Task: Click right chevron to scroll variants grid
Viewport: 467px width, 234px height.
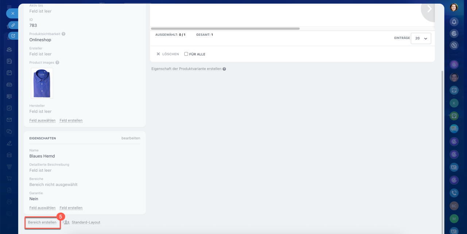Action: tap(429, 9)
